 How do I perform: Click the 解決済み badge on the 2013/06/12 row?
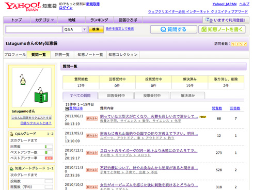point(92,118)
